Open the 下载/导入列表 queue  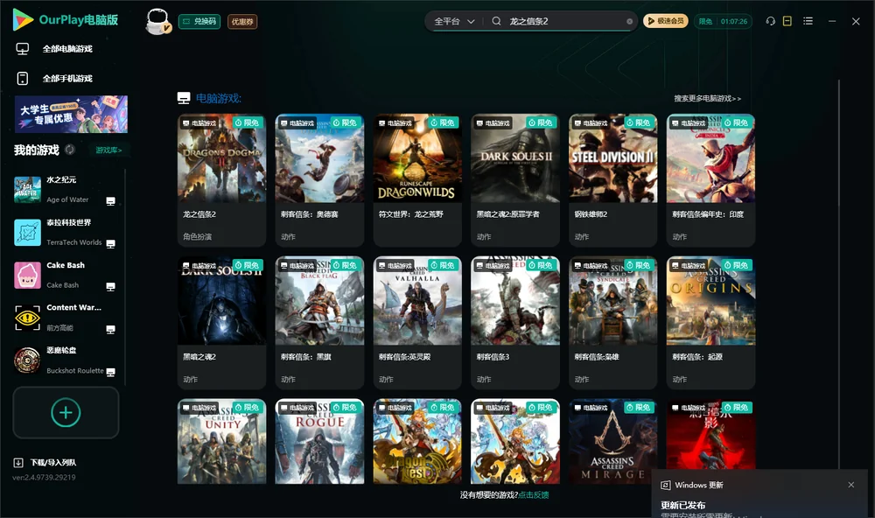pyautogui.click(x=53, y=463)
